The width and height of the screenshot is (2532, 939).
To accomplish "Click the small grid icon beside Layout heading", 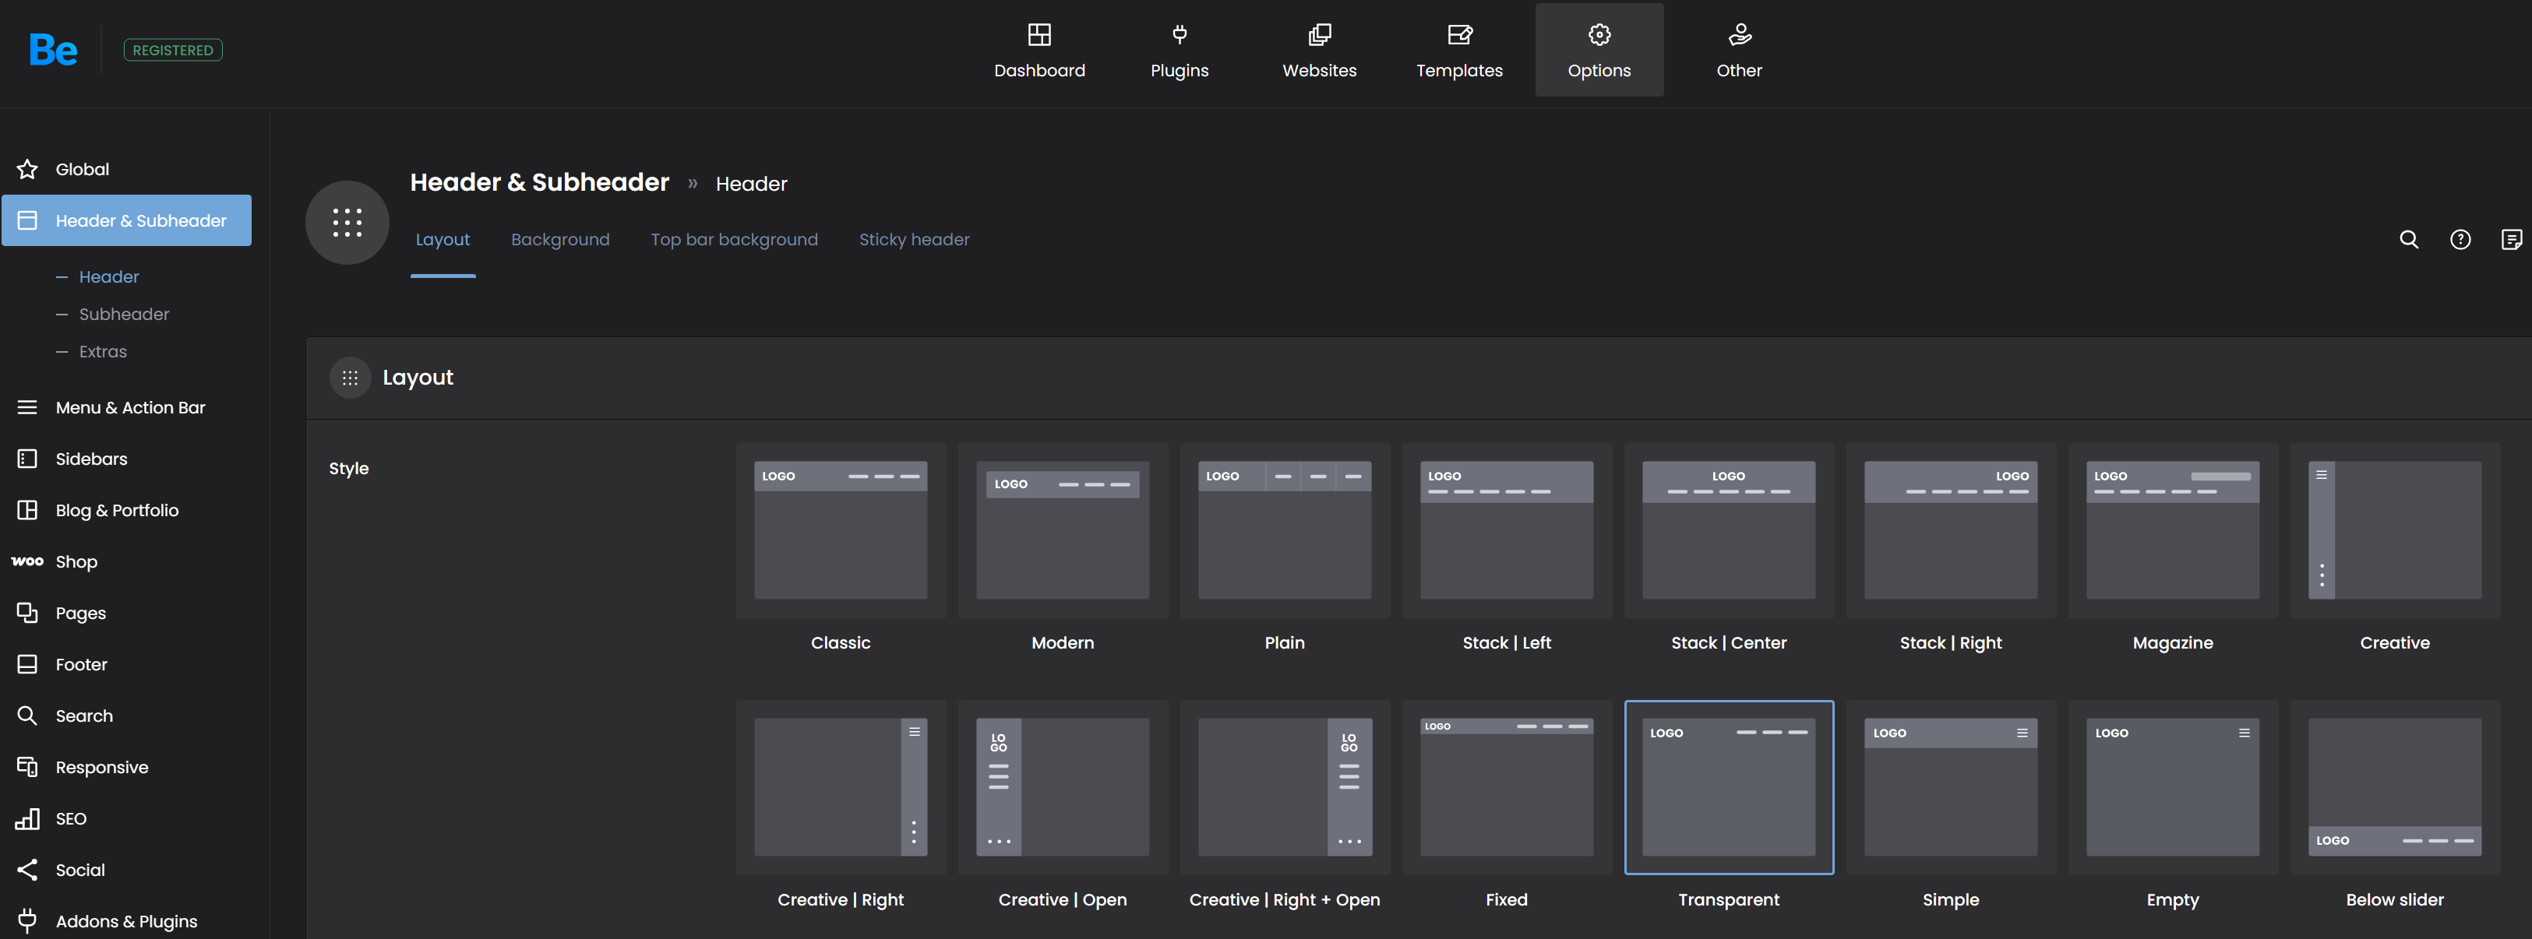I will (350, 378).
